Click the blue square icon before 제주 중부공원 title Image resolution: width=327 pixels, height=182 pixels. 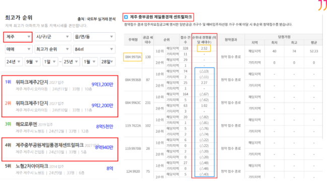point(126,17)
